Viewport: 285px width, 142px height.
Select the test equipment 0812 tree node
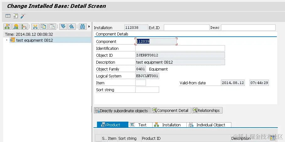35,40
